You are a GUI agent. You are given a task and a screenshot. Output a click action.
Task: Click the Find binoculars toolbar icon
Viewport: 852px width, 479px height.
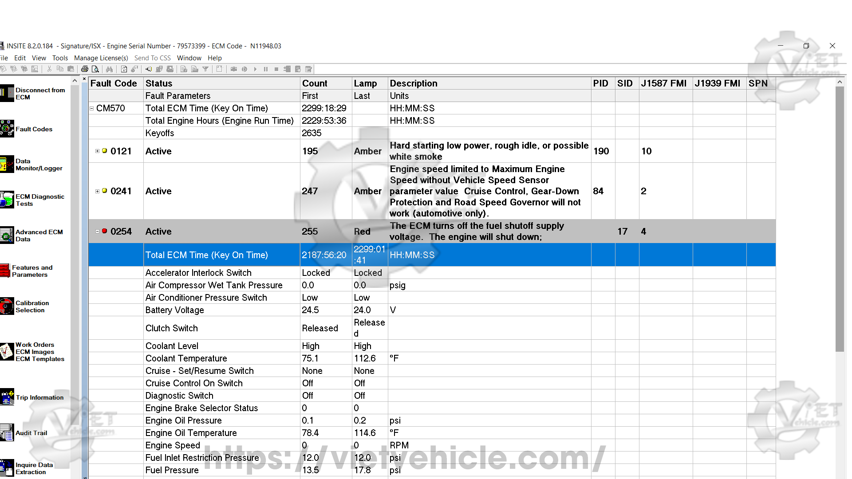109,69
